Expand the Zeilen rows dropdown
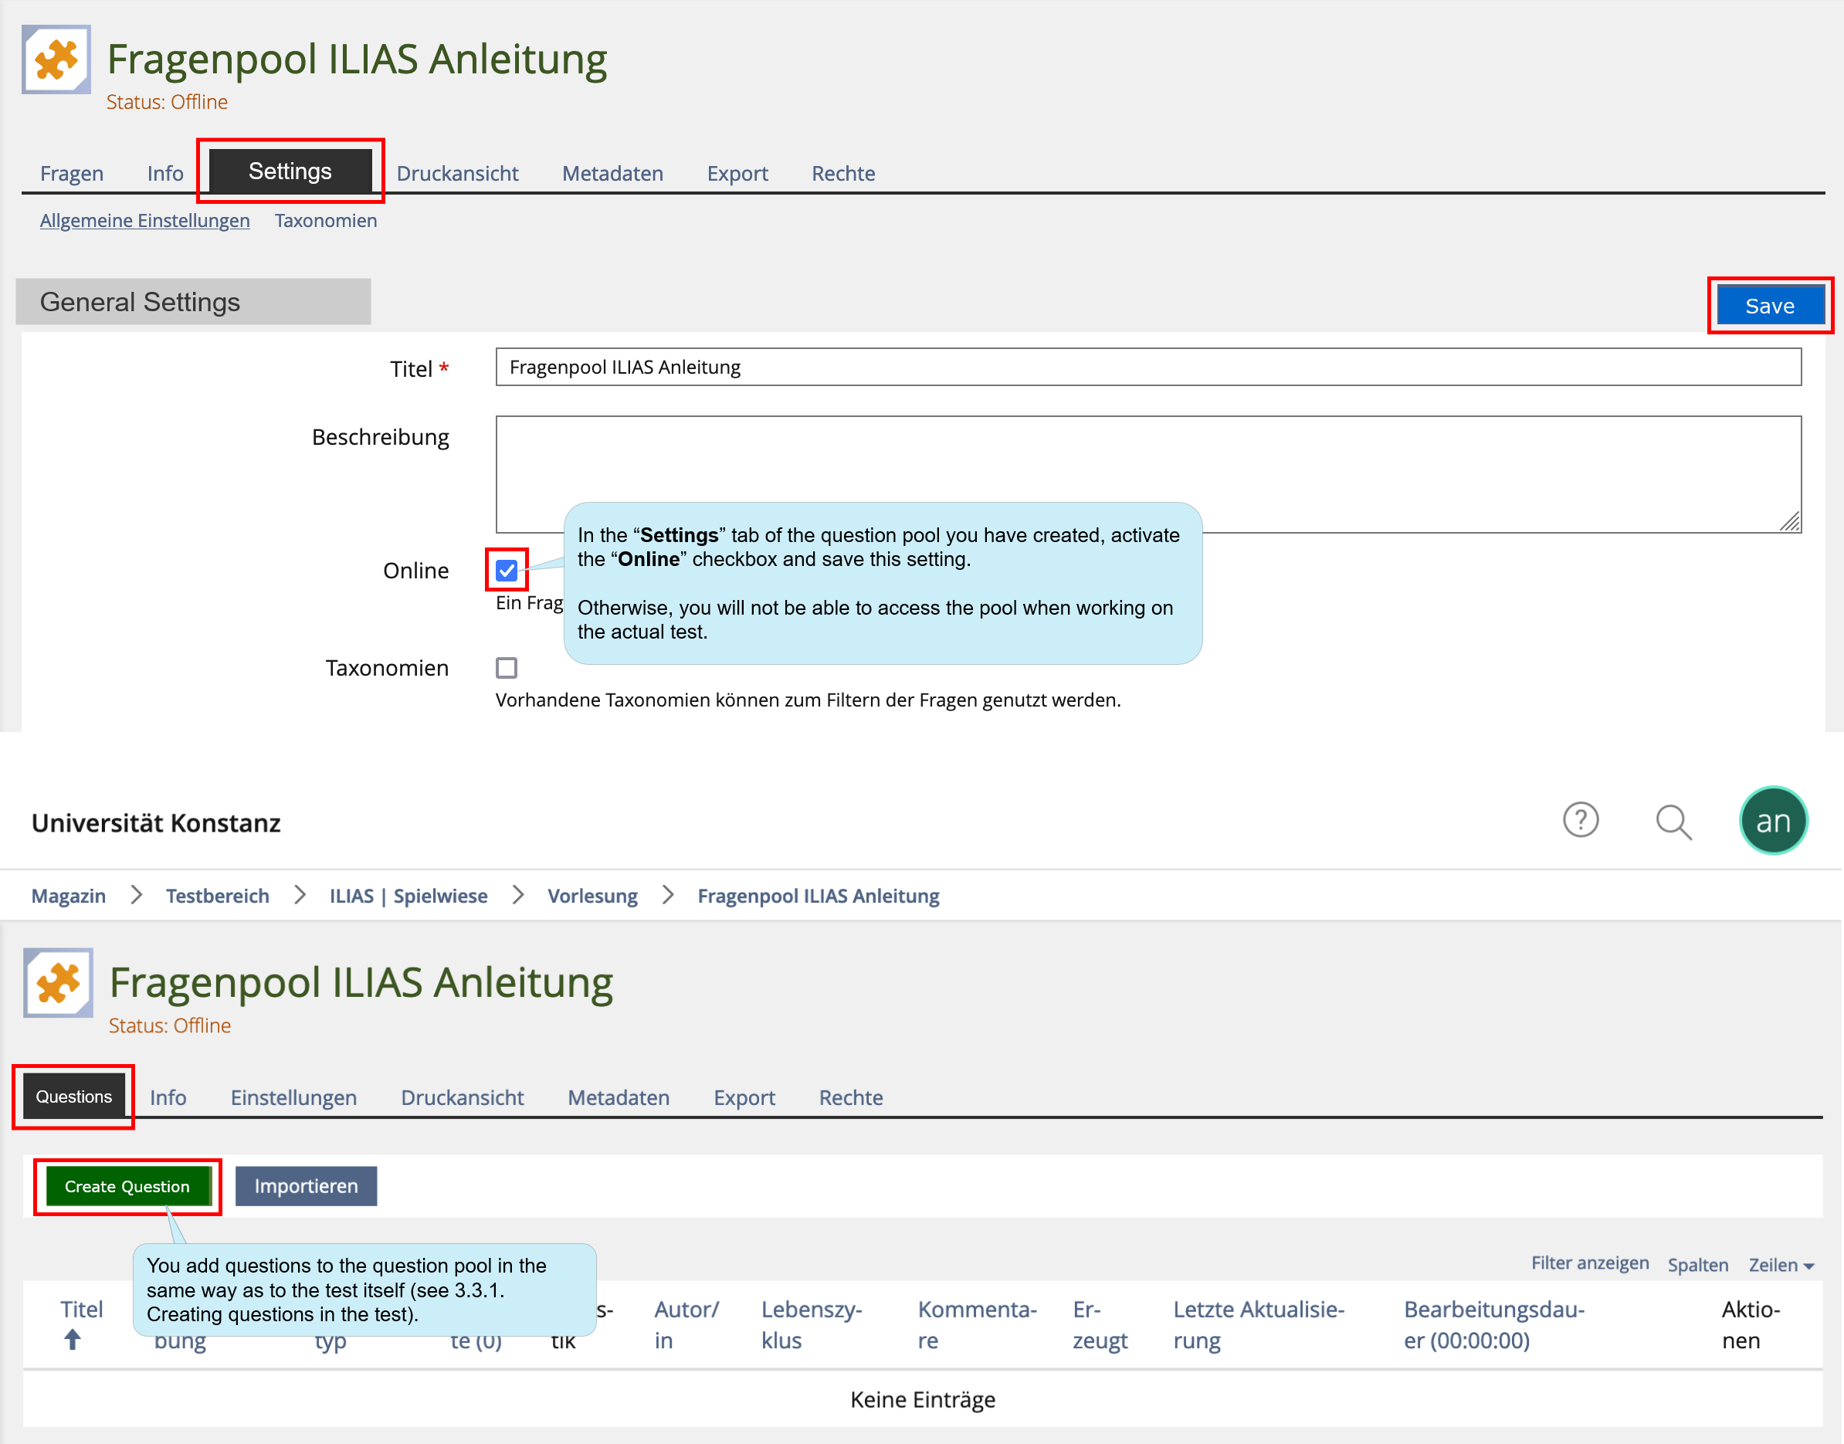The height and width of the screenshot is (1444, 1844). (x=1781, y=1265)
